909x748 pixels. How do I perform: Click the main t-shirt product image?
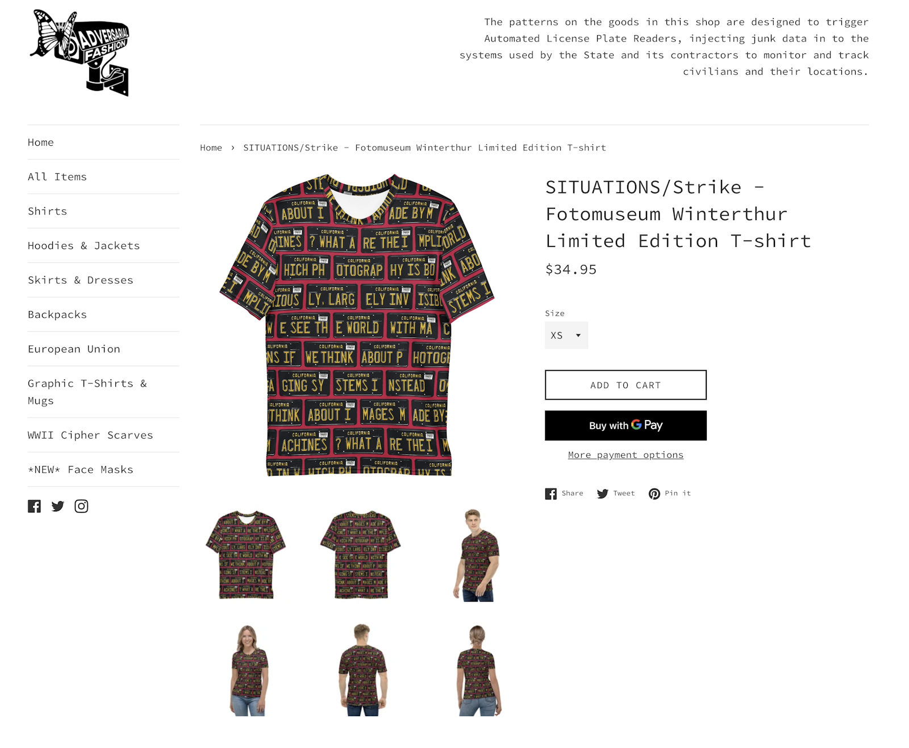(x=357, y=325)
